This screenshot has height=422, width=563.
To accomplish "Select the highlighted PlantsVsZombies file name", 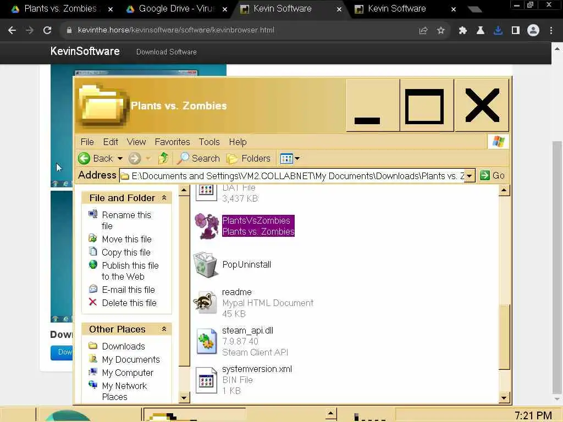I will (x=258, y=226).
